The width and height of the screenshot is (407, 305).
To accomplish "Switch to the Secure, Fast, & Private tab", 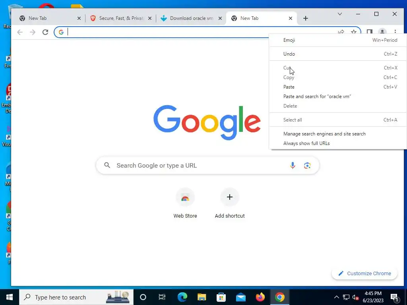I will pyautogui.click(x=121, y=18).
